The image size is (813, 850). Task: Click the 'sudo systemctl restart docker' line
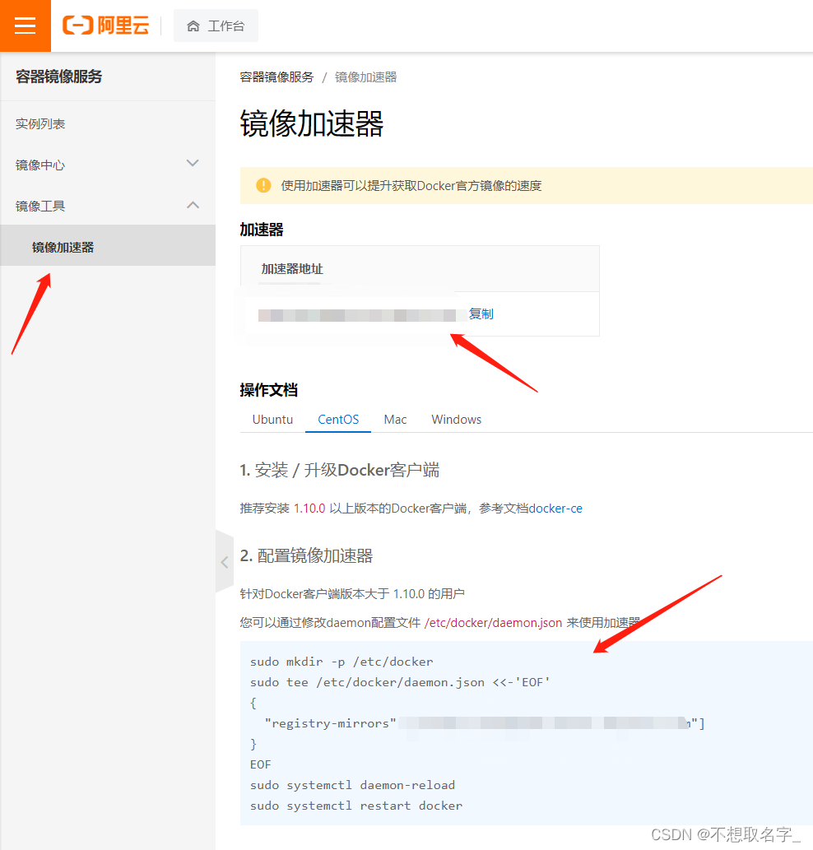356,806
